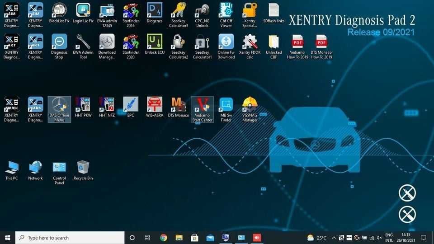This screenshot has width=434, height=244.
Task: Open the Recycle Bin
Action: (x=83, y=170)
